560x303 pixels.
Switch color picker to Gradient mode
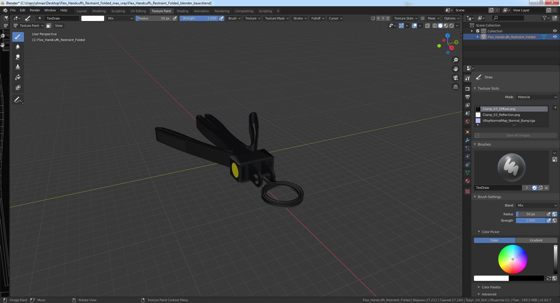coord(536,240)
